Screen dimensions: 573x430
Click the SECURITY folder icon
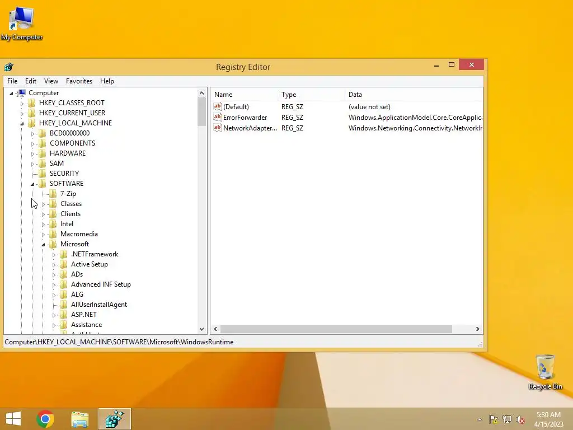pyautogui.click(x=43, y=174)
